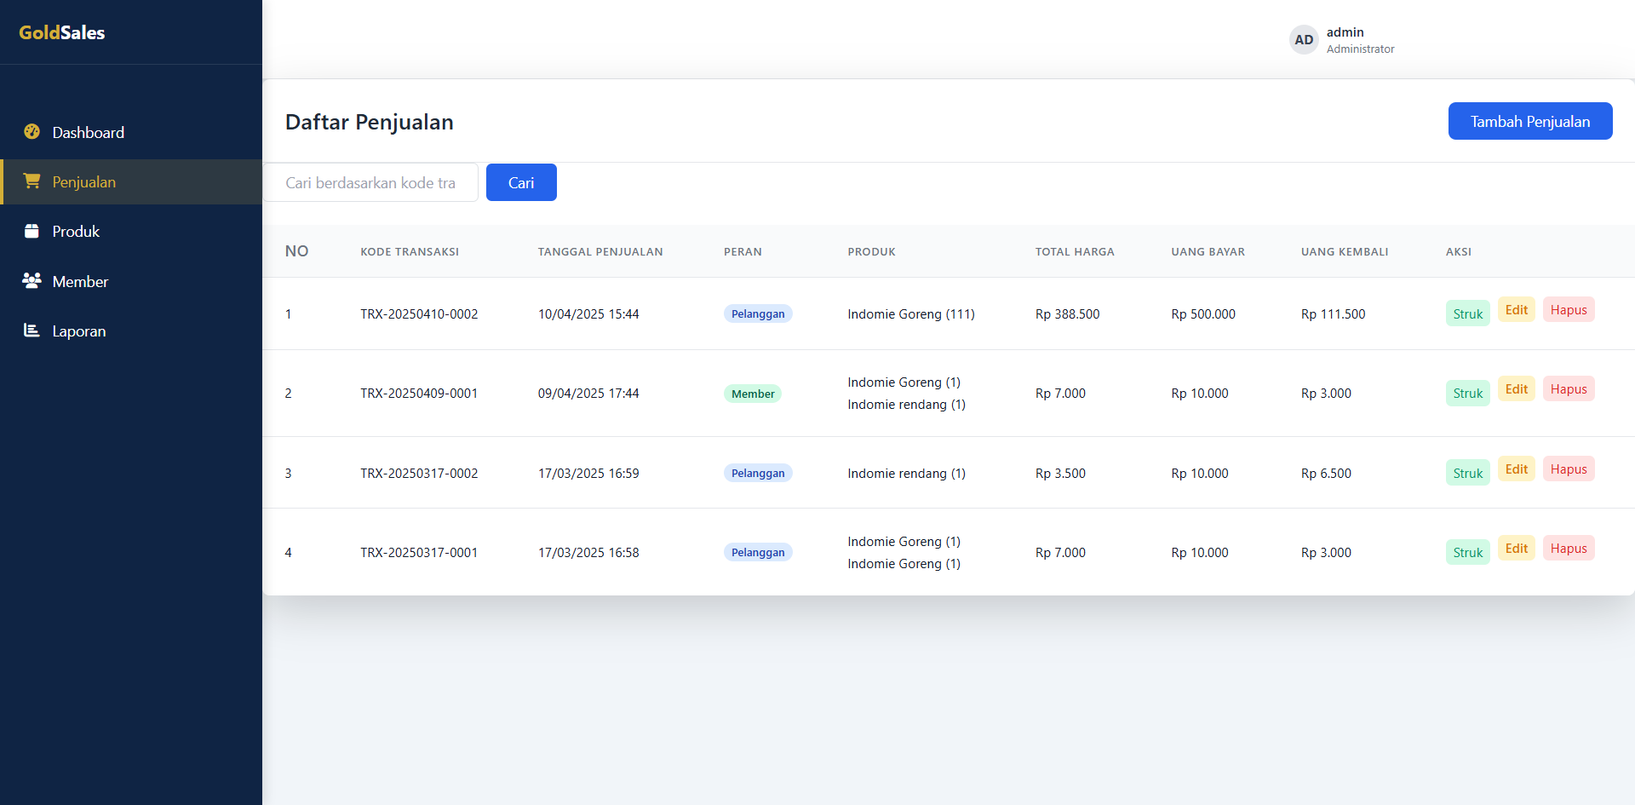Viewport: 1635px width, 805px height.
Task: Open the Dashboard menu item
Action: coord(88,133)
